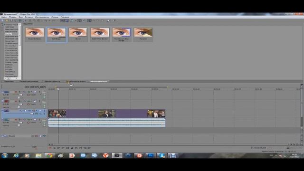The height and width of the screenshot is (171, 304).
Task: Open Internet Explorer from the taskbar
Action: (x=16, y=155)
